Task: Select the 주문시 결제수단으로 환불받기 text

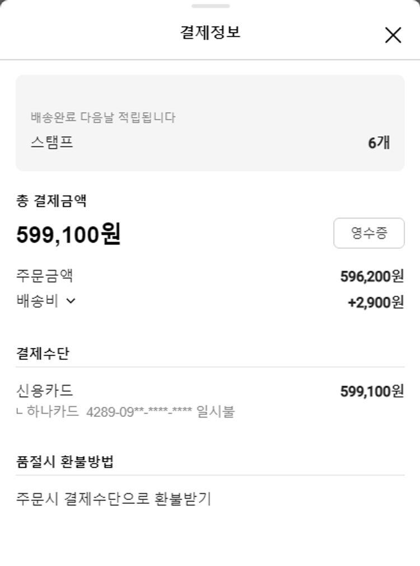Action: point(114,499)
